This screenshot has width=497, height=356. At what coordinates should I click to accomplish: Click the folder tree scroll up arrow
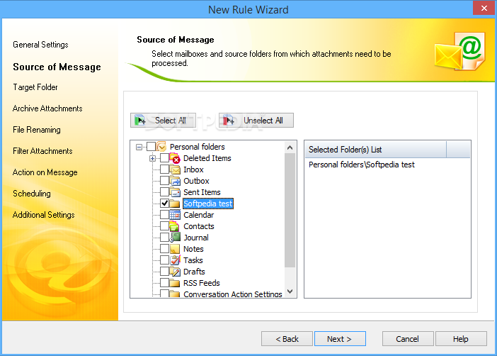[x=290, y=148]
